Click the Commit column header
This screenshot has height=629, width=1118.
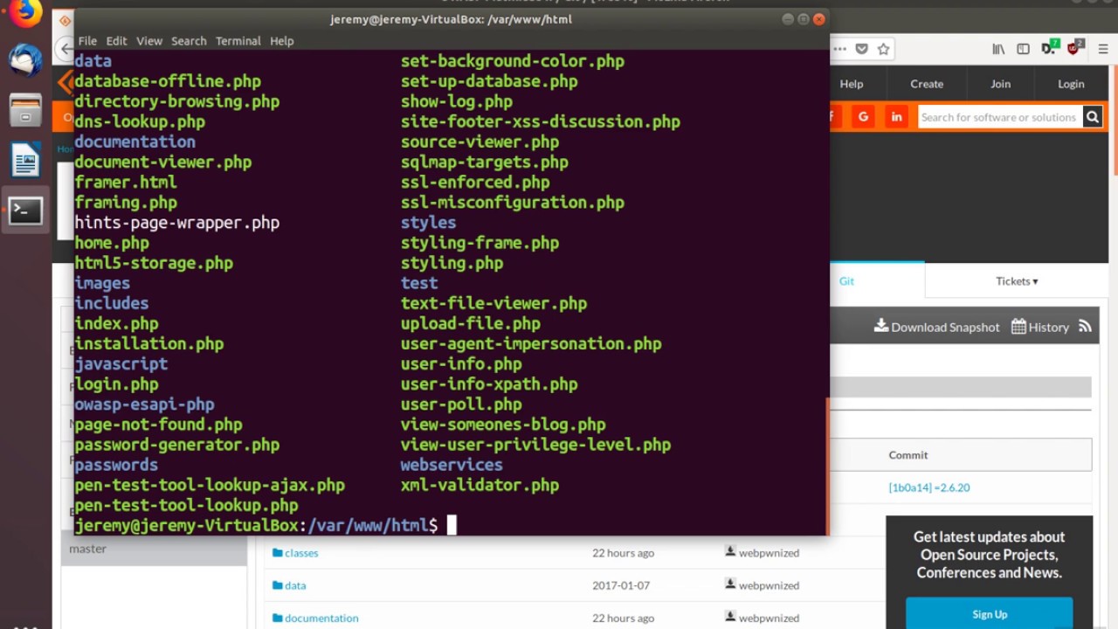[908, 455]
